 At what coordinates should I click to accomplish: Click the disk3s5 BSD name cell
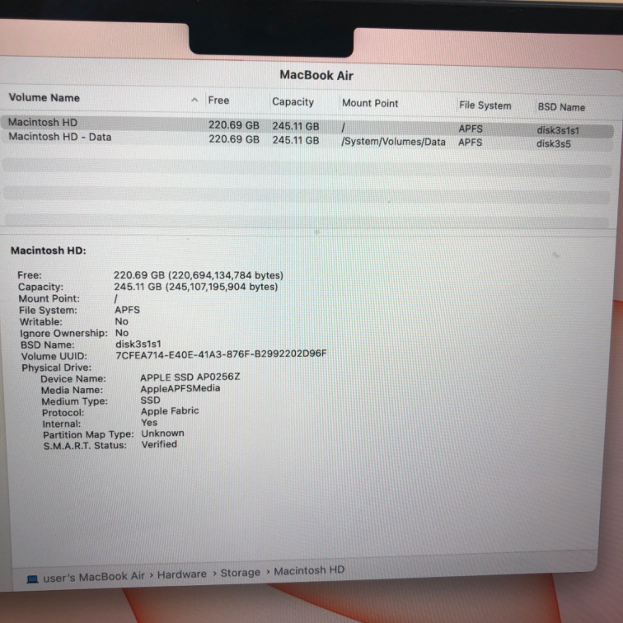[x=553, y=144]
